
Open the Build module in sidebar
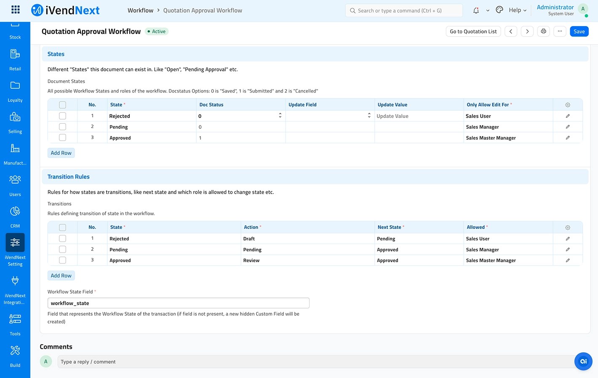15,357
